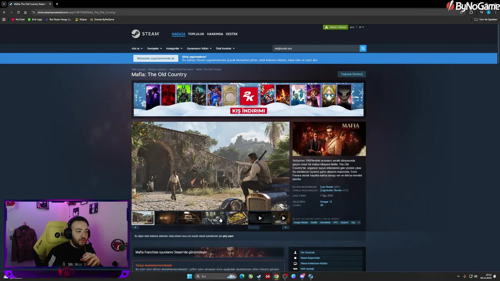Click the TPS tag

[335, 222]
